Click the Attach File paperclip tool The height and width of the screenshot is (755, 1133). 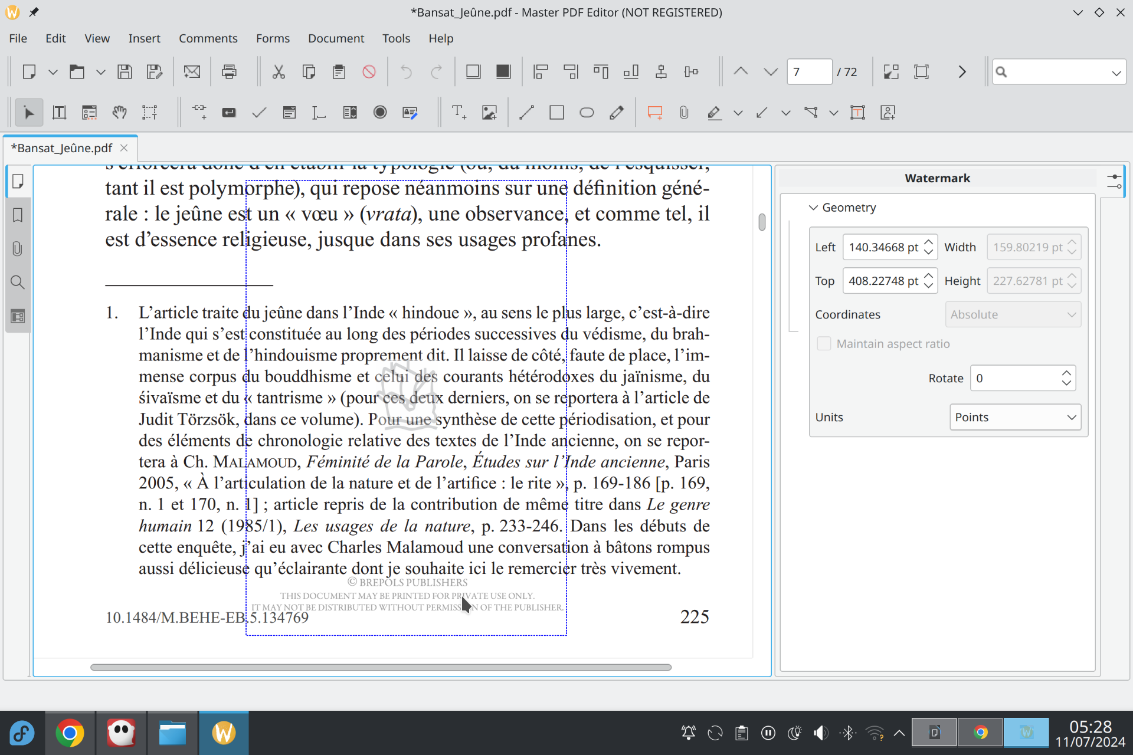coord(683,113)
